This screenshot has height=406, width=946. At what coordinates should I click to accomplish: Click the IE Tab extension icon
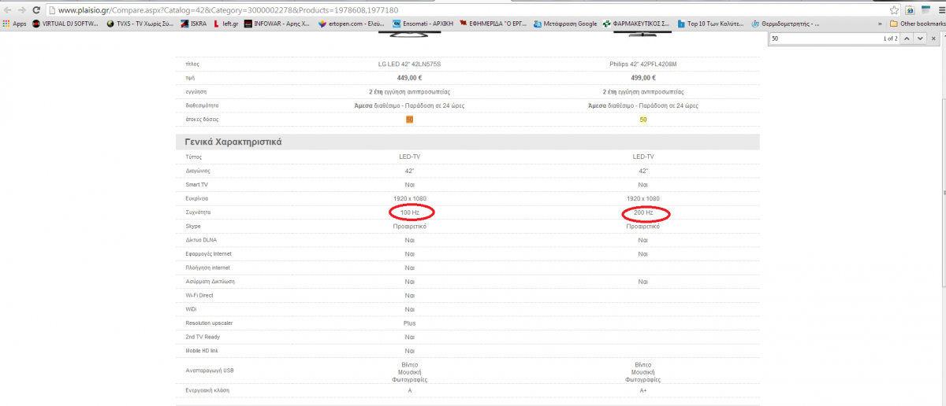909,10
